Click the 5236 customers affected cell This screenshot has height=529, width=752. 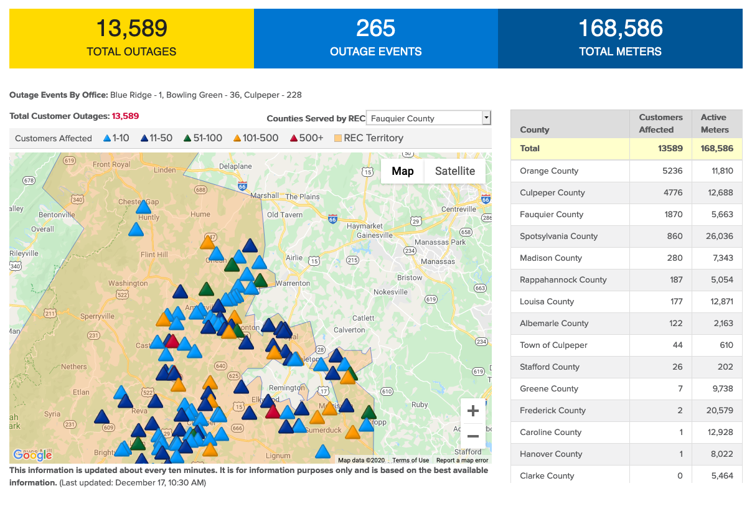[660, 171]
